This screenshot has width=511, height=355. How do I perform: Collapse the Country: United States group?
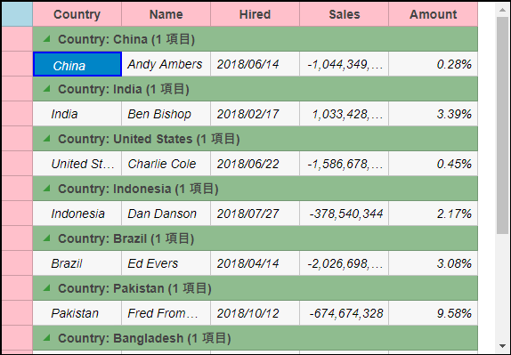[x=47, y=139]
